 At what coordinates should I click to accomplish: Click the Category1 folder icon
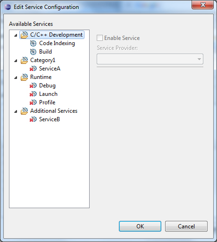(x=24, y=60)
